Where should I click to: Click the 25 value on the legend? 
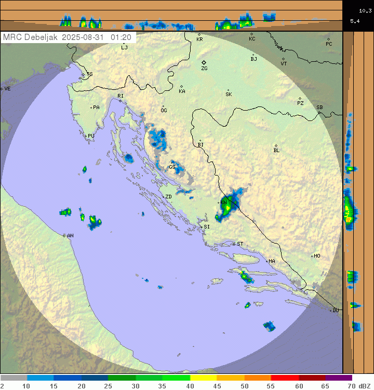click(x=108, y=386)
